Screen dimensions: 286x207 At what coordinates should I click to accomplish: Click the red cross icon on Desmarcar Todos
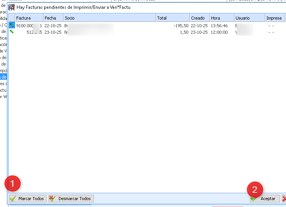(53, 199)
